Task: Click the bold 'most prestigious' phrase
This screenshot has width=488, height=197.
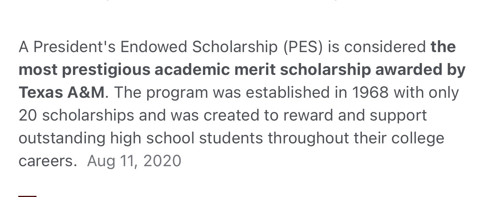Action: tap(84, 70)
